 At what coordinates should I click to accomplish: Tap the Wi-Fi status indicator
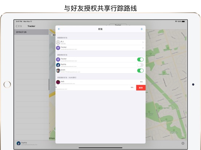(x=176, y=21)
